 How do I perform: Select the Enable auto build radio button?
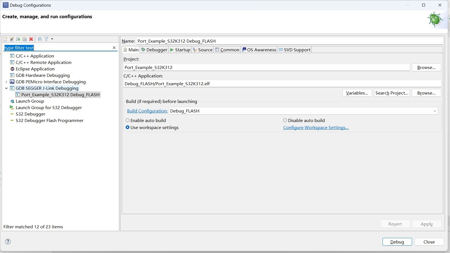pyautogui.click(x=128, y=120)
